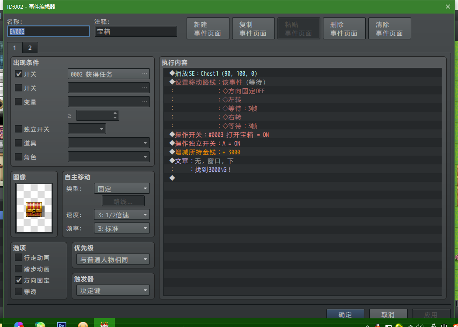
Task: Open the 频率 dropdown showing 3: 标准
Action: tap(122, 228)
